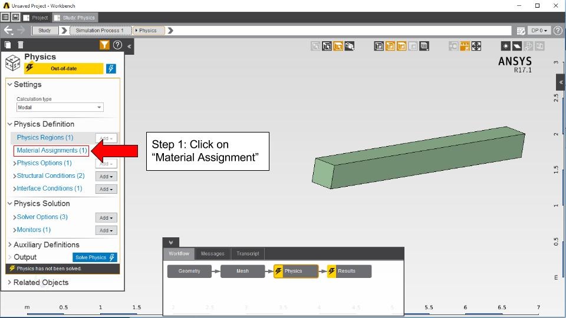Viewport: 566px width, 318px height.
Task: Toggle the orange body selection icon
Action: pos(338,46)
